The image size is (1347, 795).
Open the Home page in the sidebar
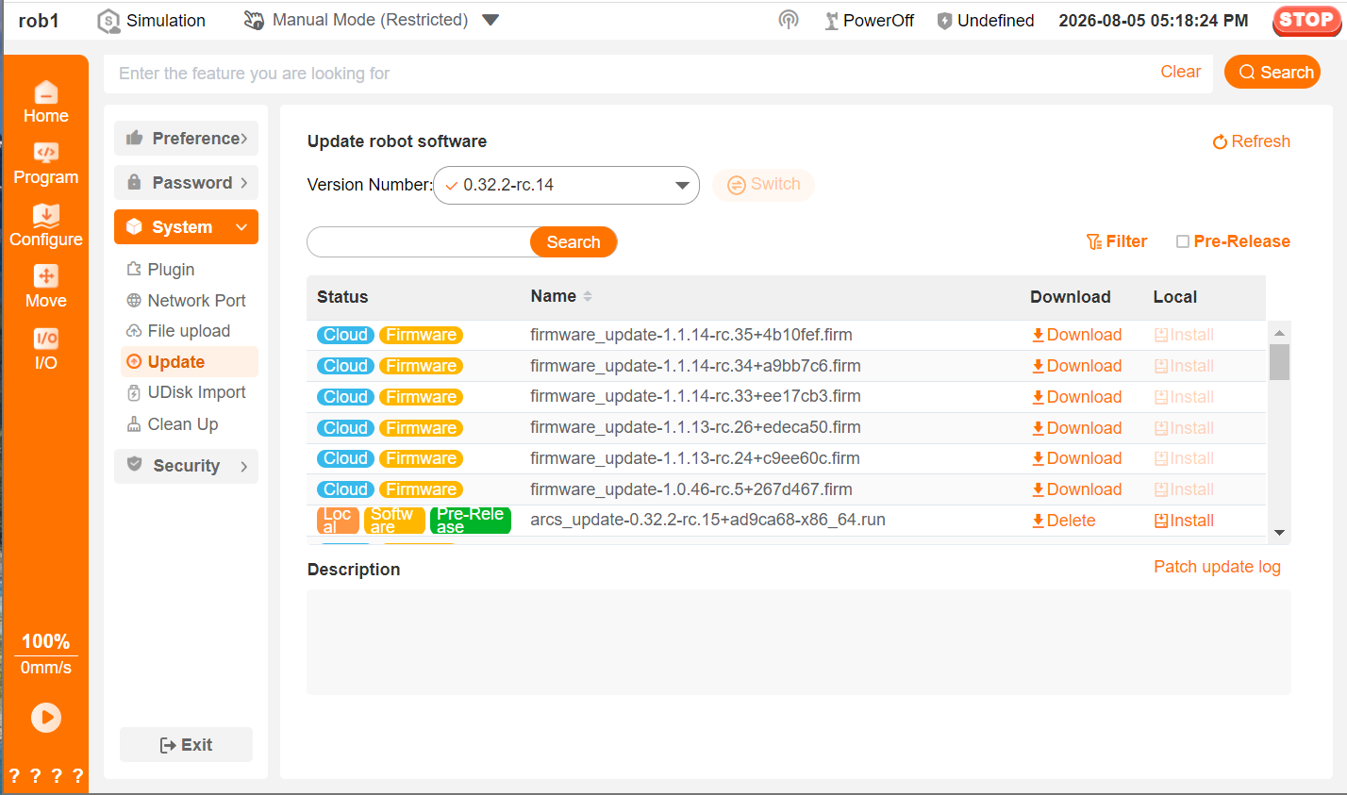click(x=45, y=103)
